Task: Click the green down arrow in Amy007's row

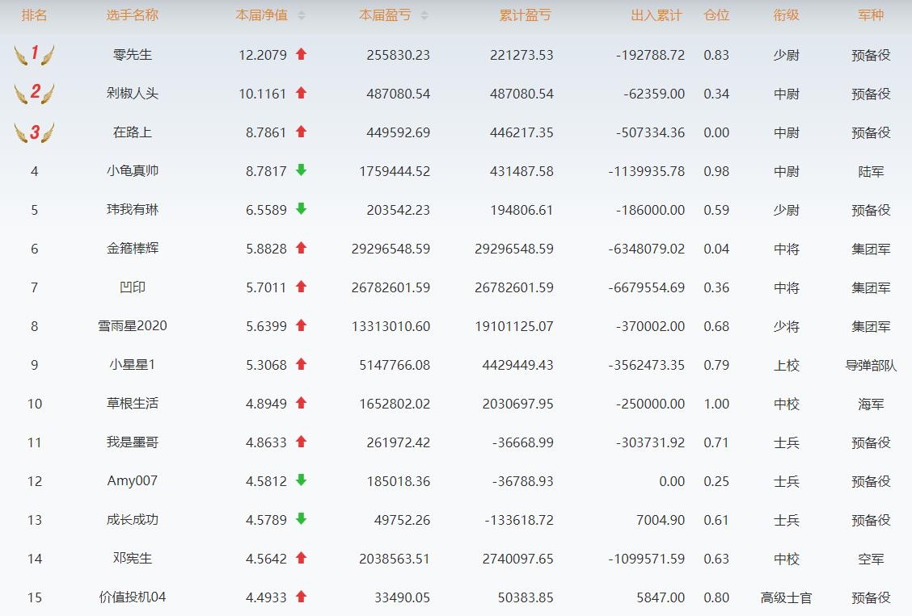Action: pos(301,480)
